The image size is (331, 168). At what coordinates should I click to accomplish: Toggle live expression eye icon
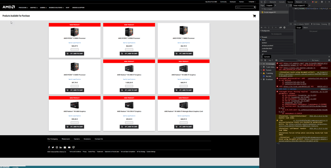pyautogui.click(x=276, y=60)
